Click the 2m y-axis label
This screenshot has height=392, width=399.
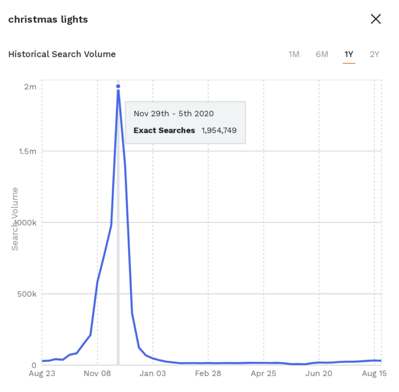pos(30,87)
